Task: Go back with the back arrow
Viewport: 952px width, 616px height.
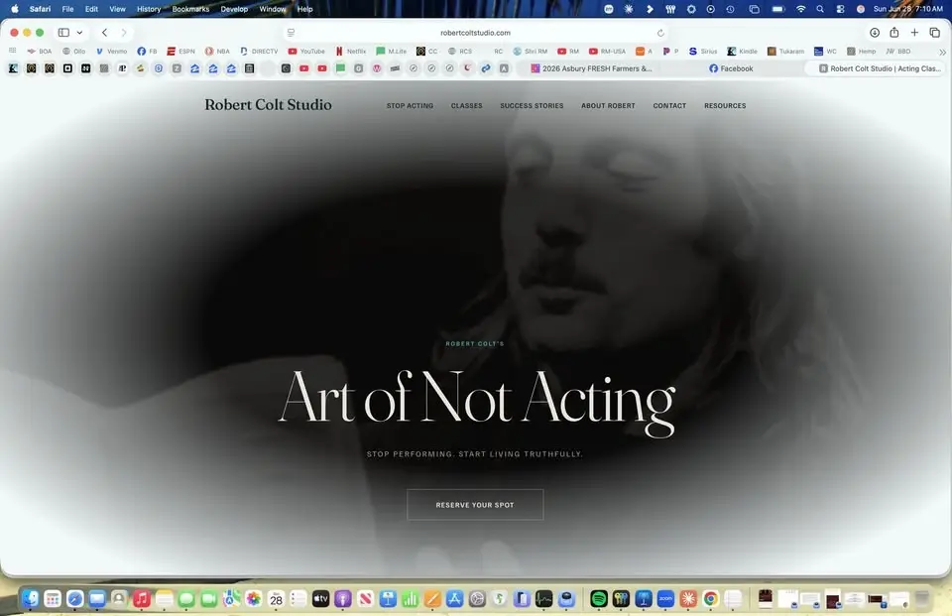Action: [104, 32]
